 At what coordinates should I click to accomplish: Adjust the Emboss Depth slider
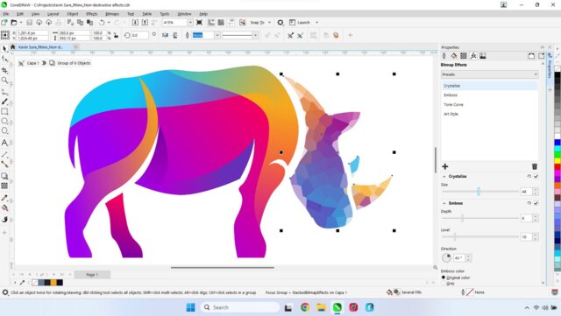pyautogui.click(x=462, y=218)
